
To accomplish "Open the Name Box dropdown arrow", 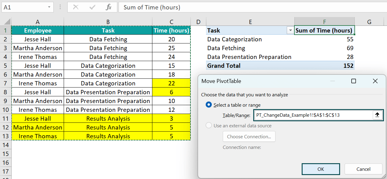I will [x=50, y=7].
